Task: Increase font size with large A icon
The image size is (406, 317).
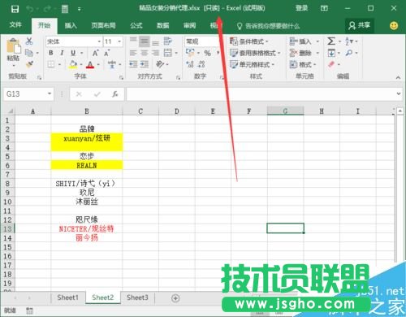Action: (95, 53)
